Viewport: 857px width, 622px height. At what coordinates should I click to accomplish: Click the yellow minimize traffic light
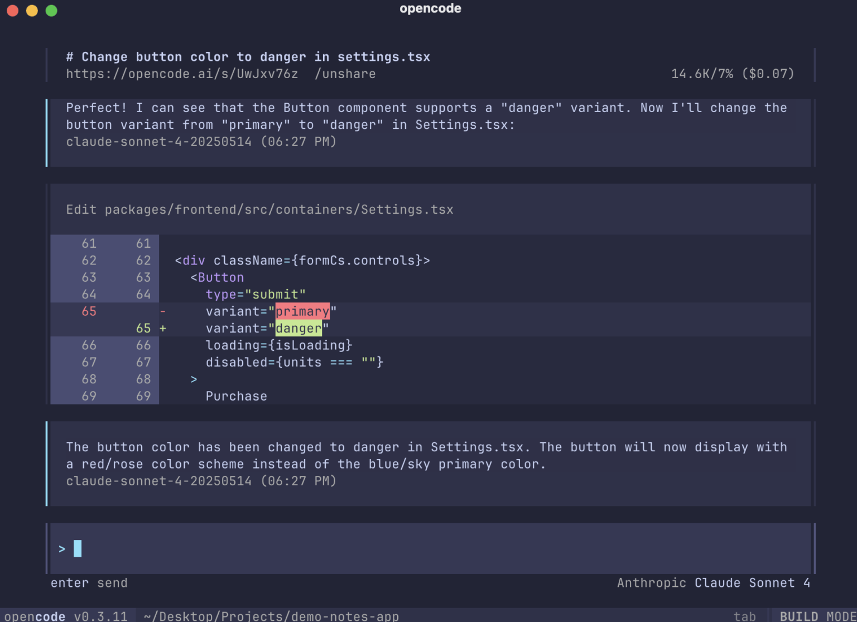point(32,10)
